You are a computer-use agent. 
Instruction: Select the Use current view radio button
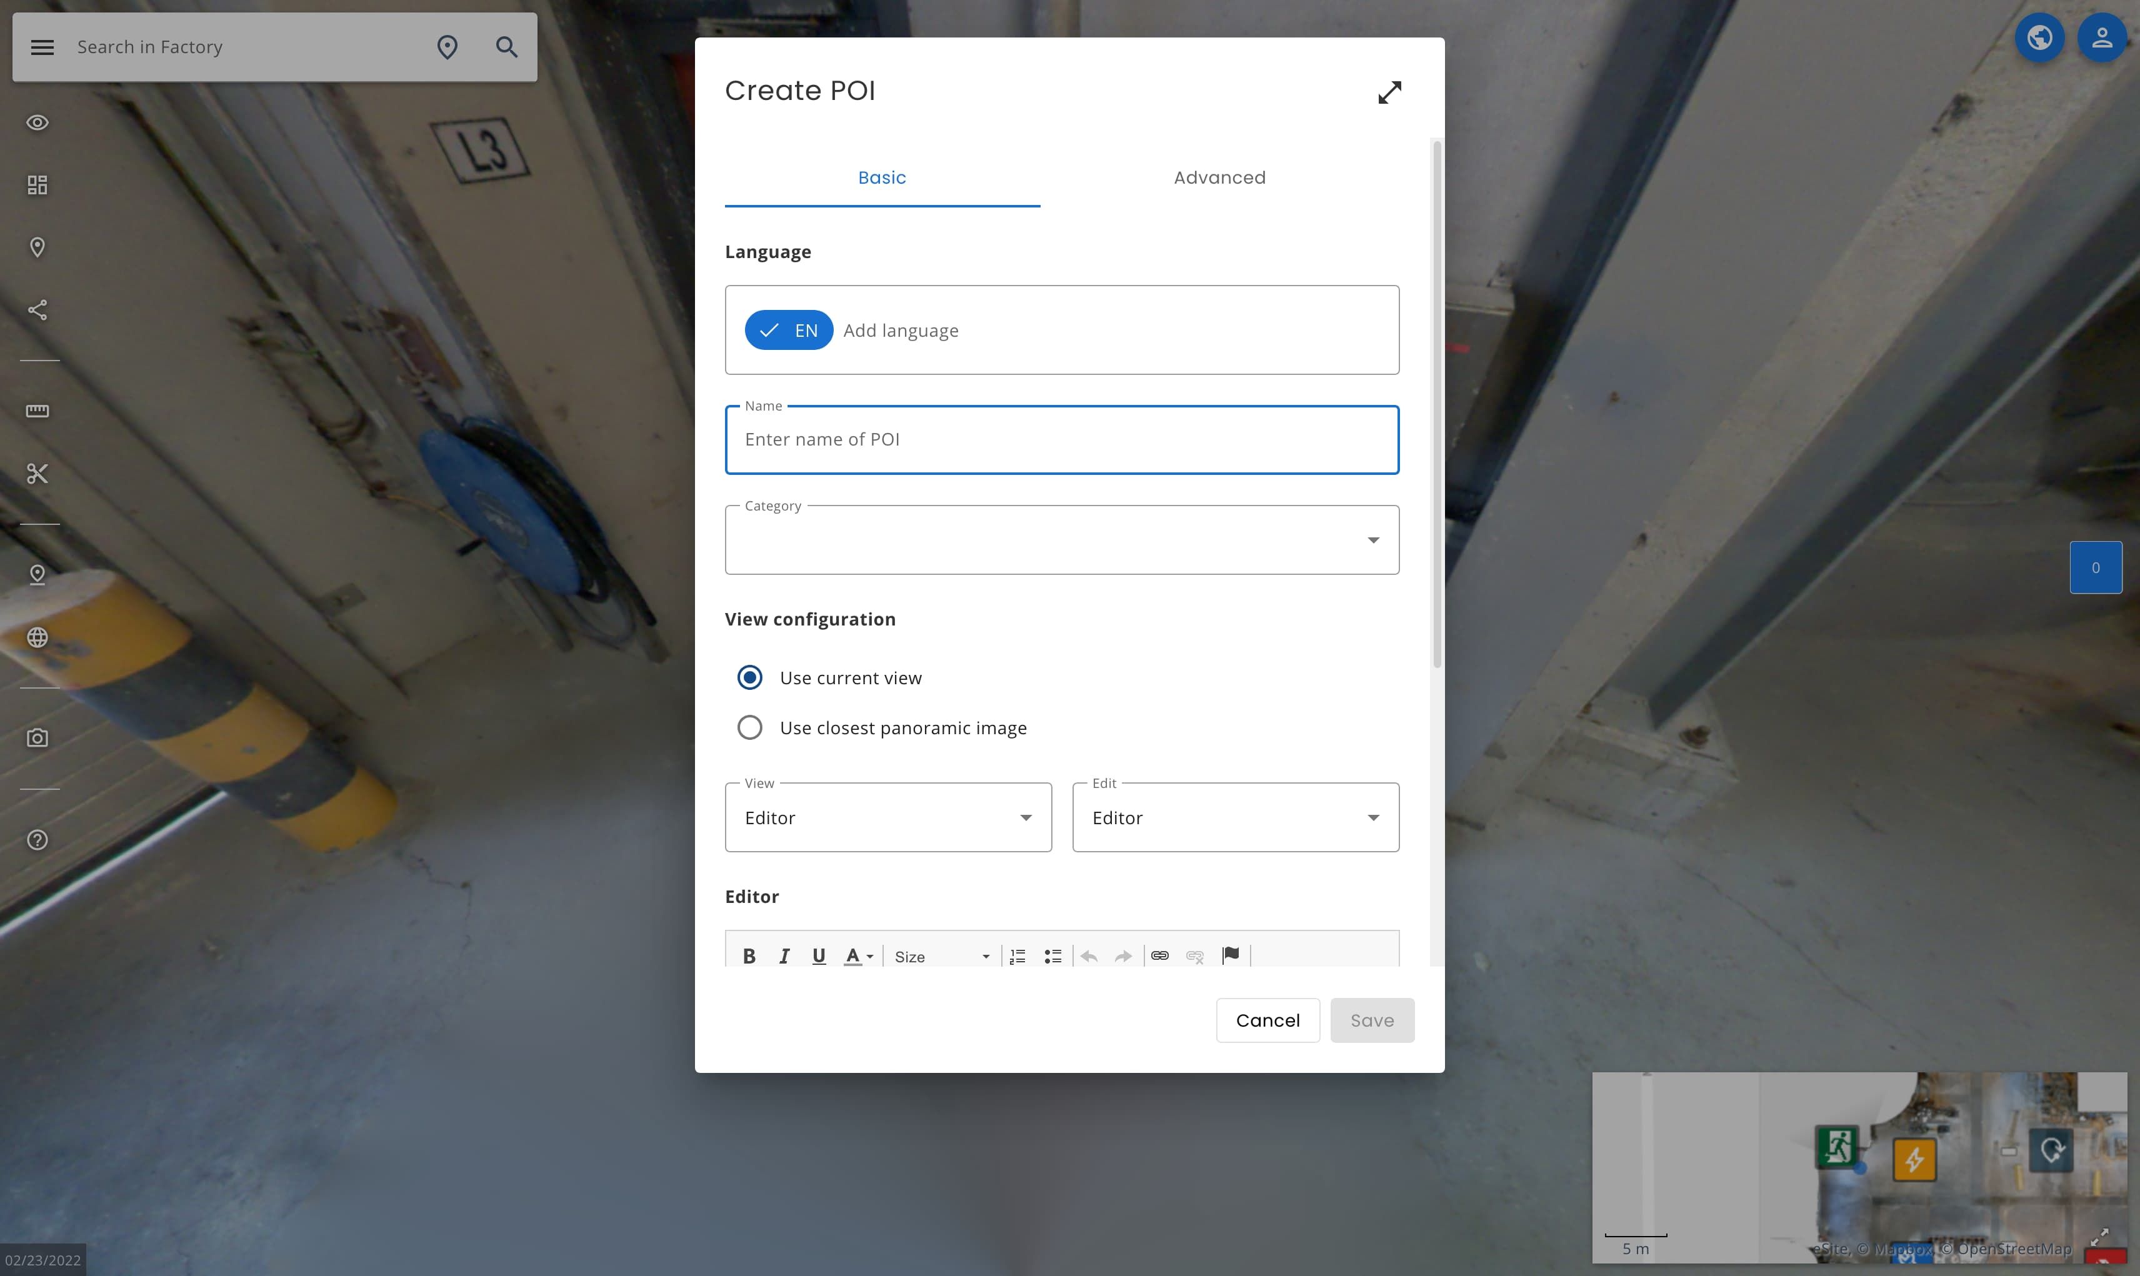(750, 677)
